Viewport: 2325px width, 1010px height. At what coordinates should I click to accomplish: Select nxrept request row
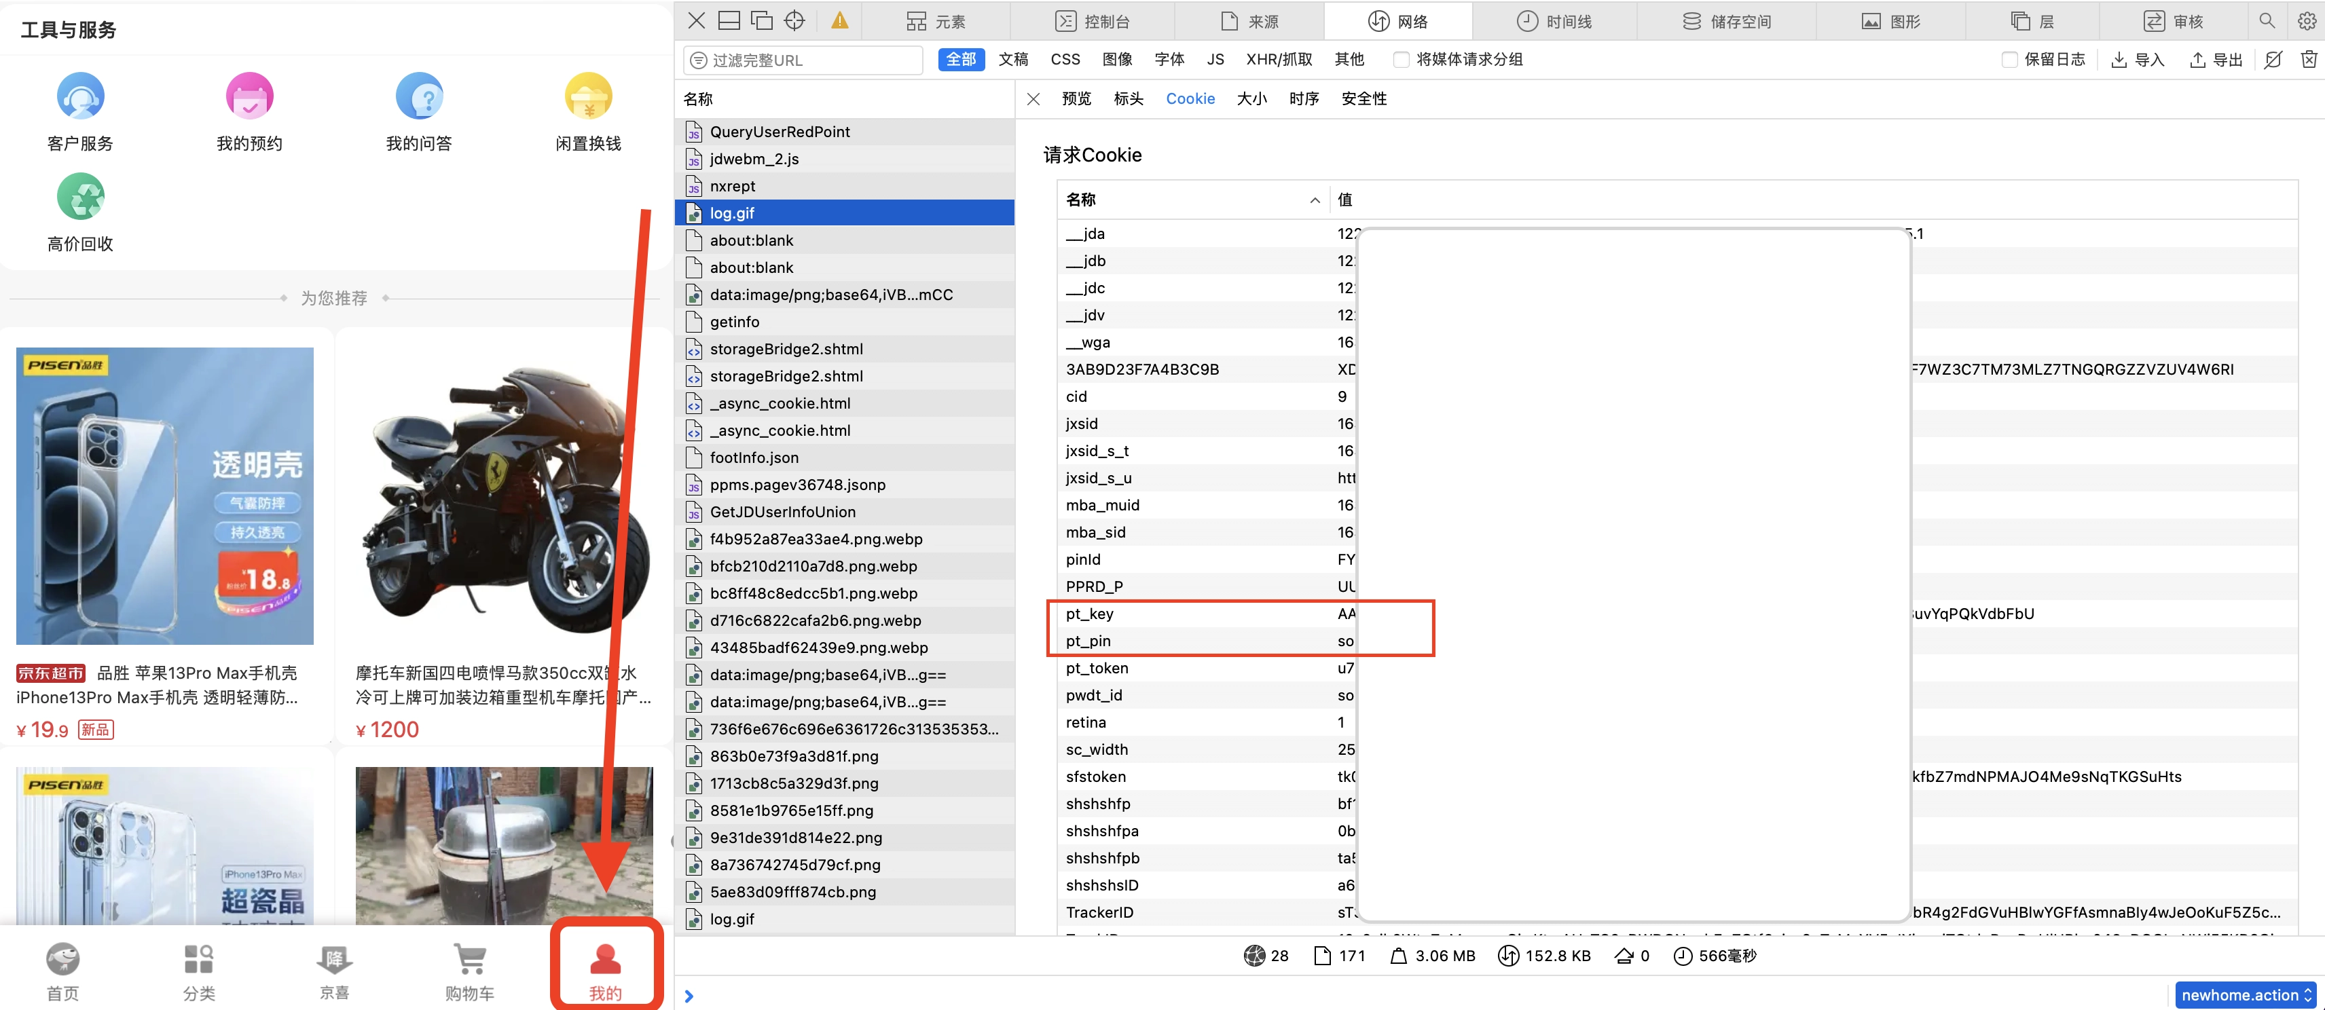pyautogui.click(x=845, y=186)
